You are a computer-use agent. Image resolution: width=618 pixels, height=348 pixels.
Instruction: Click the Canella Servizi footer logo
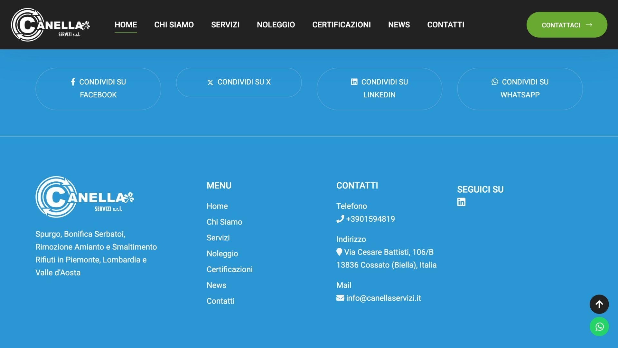click(85, 197)
